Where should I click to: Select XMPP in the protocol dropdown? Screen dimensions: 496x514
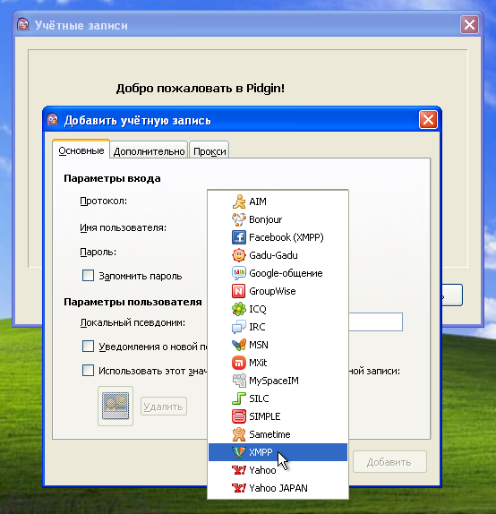[278, 452]
